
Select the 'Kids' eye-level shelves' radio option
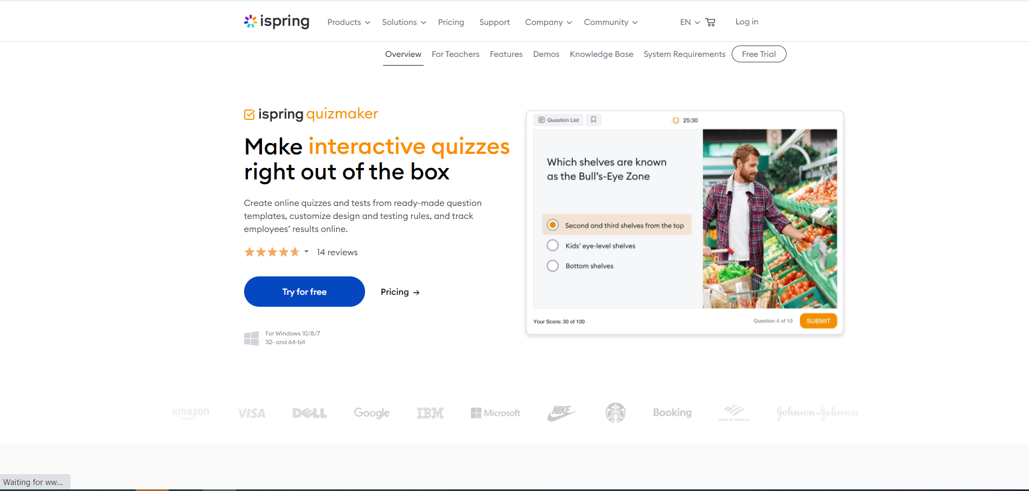tap(553, 245)
